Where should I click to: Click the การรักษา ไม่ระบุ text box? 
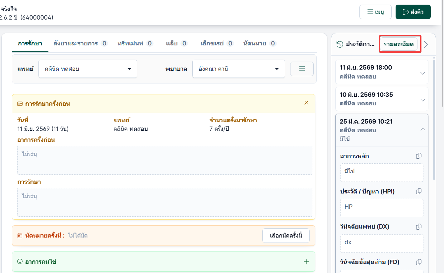[165, 202]
